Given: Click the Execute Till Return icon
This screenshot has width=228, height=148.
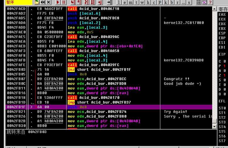Looking at the screenshot, I should tap(100, 2).
